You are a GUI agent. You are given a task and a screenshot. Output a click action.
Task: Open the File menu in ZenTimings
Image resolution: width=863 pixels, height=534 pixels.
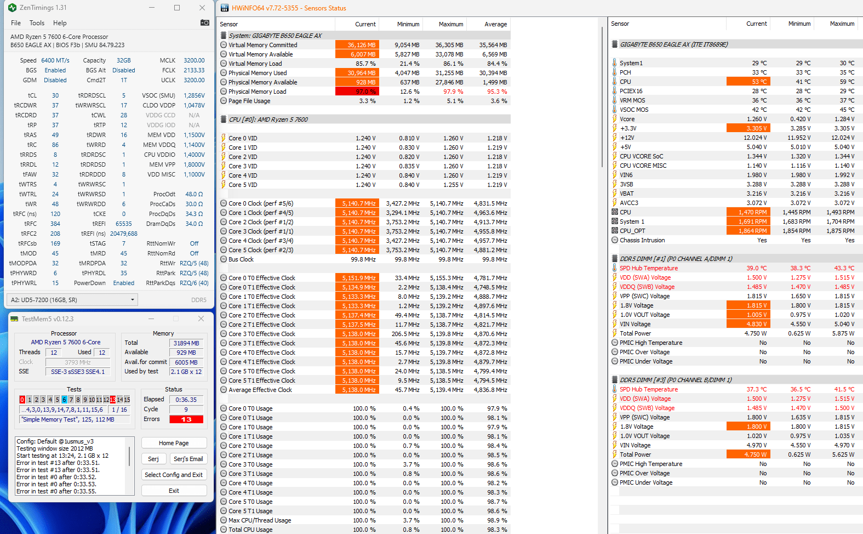pyautogui.click(x=16, y=23)
